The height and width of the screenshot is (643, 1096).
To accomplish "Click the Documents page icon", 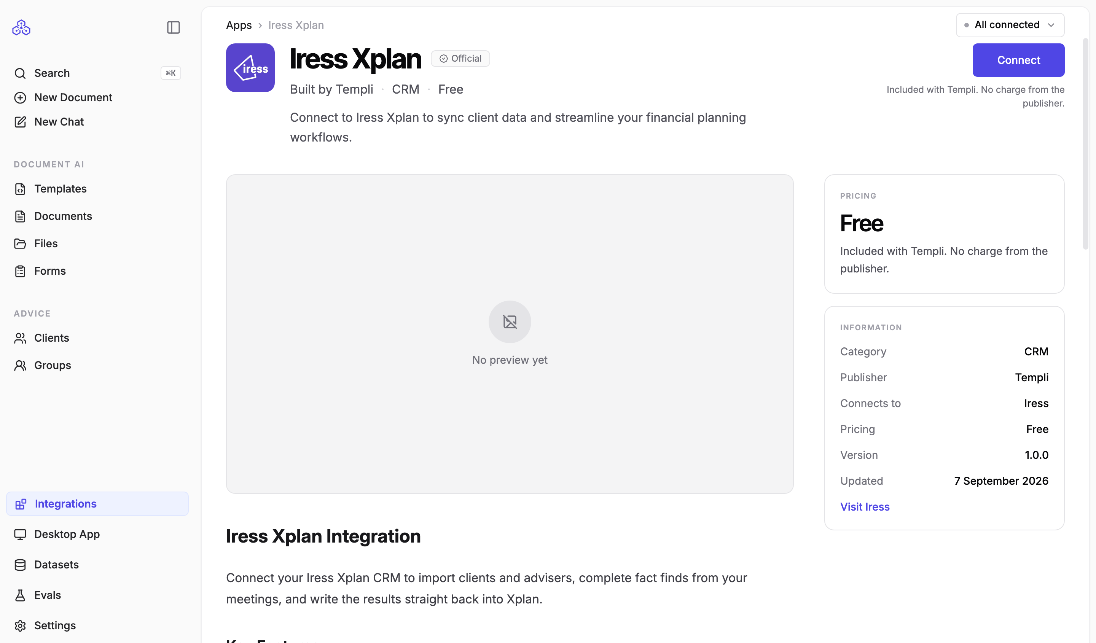I will pyautogui.click(x=20, y=216).
